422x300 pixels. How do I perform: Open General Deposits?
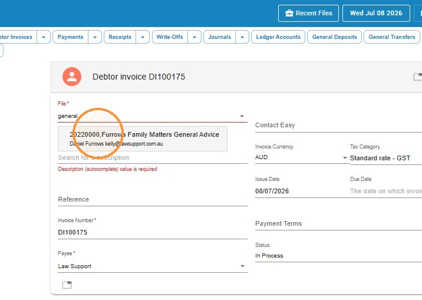tap(335, 37)
